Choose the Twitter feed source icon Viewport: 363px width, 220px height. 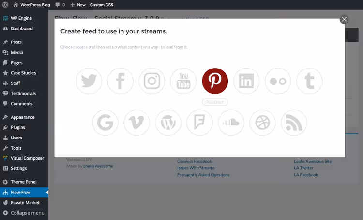(x=89, y=81)
